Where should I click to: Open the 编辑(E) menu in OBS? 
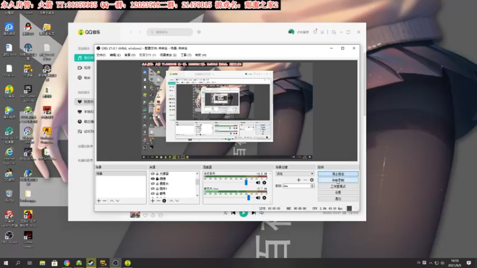click(x=115, y=55)
